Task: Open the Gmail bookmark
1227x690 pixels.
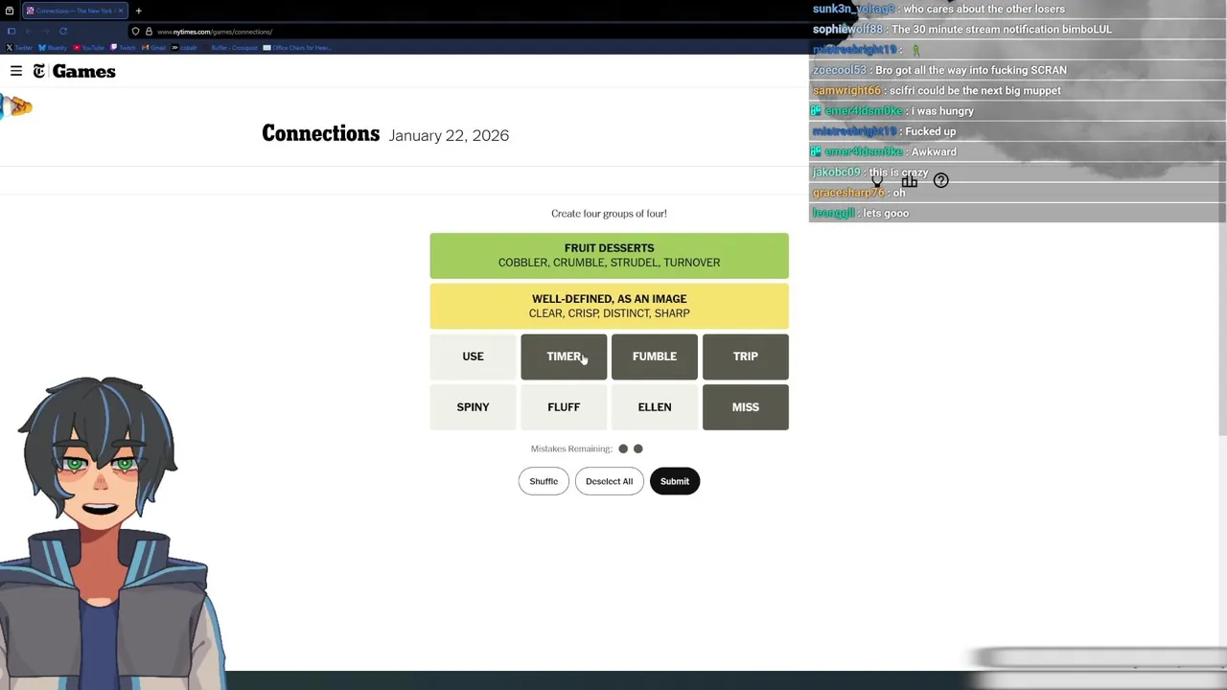Action: [153, 48]
